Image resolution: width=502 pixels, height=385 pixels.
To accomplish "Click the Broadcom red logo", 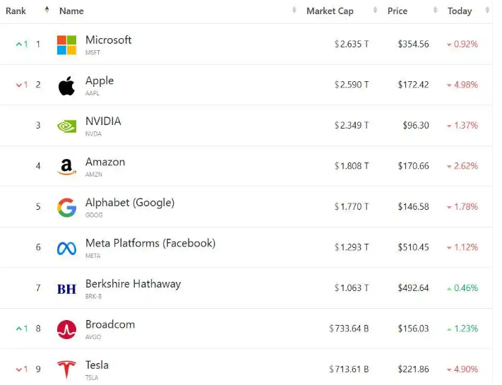I will (66, 329).
